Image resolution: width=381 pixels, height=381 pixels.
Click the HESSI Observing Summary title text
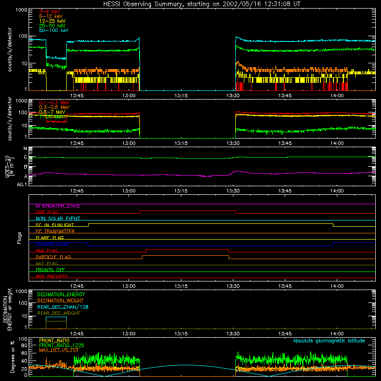(x=201, y=4)
